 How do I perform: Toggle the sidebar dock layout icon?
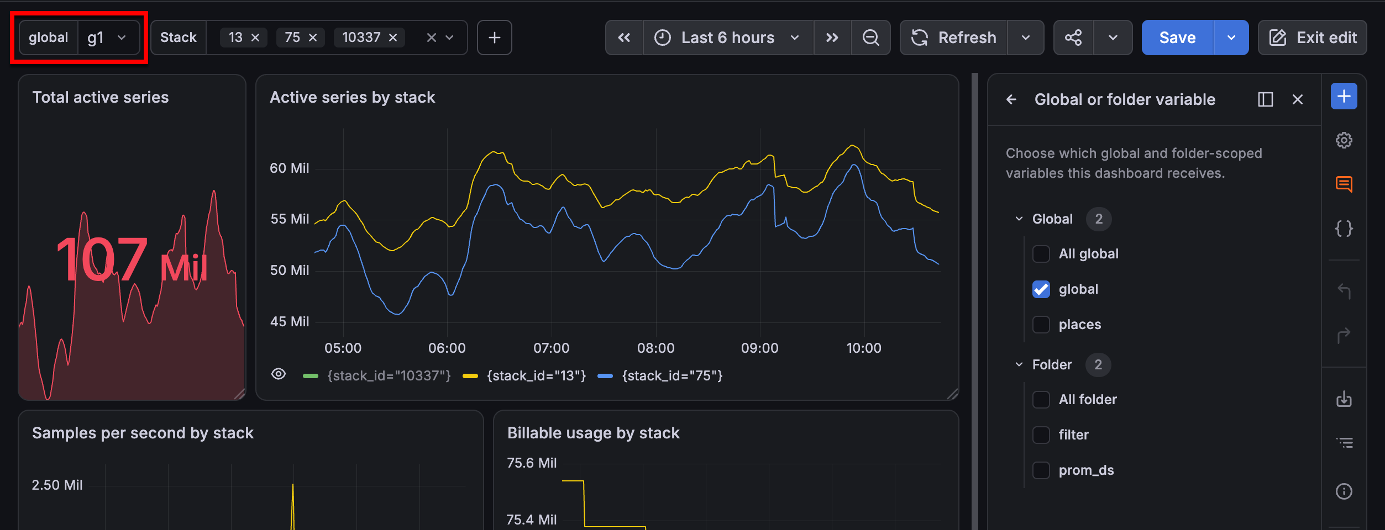point(1266,99)
